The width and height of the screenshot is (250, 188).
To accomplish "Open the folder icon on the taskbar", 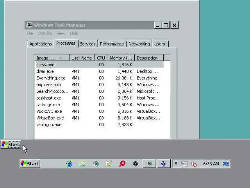I will [82, 164].
